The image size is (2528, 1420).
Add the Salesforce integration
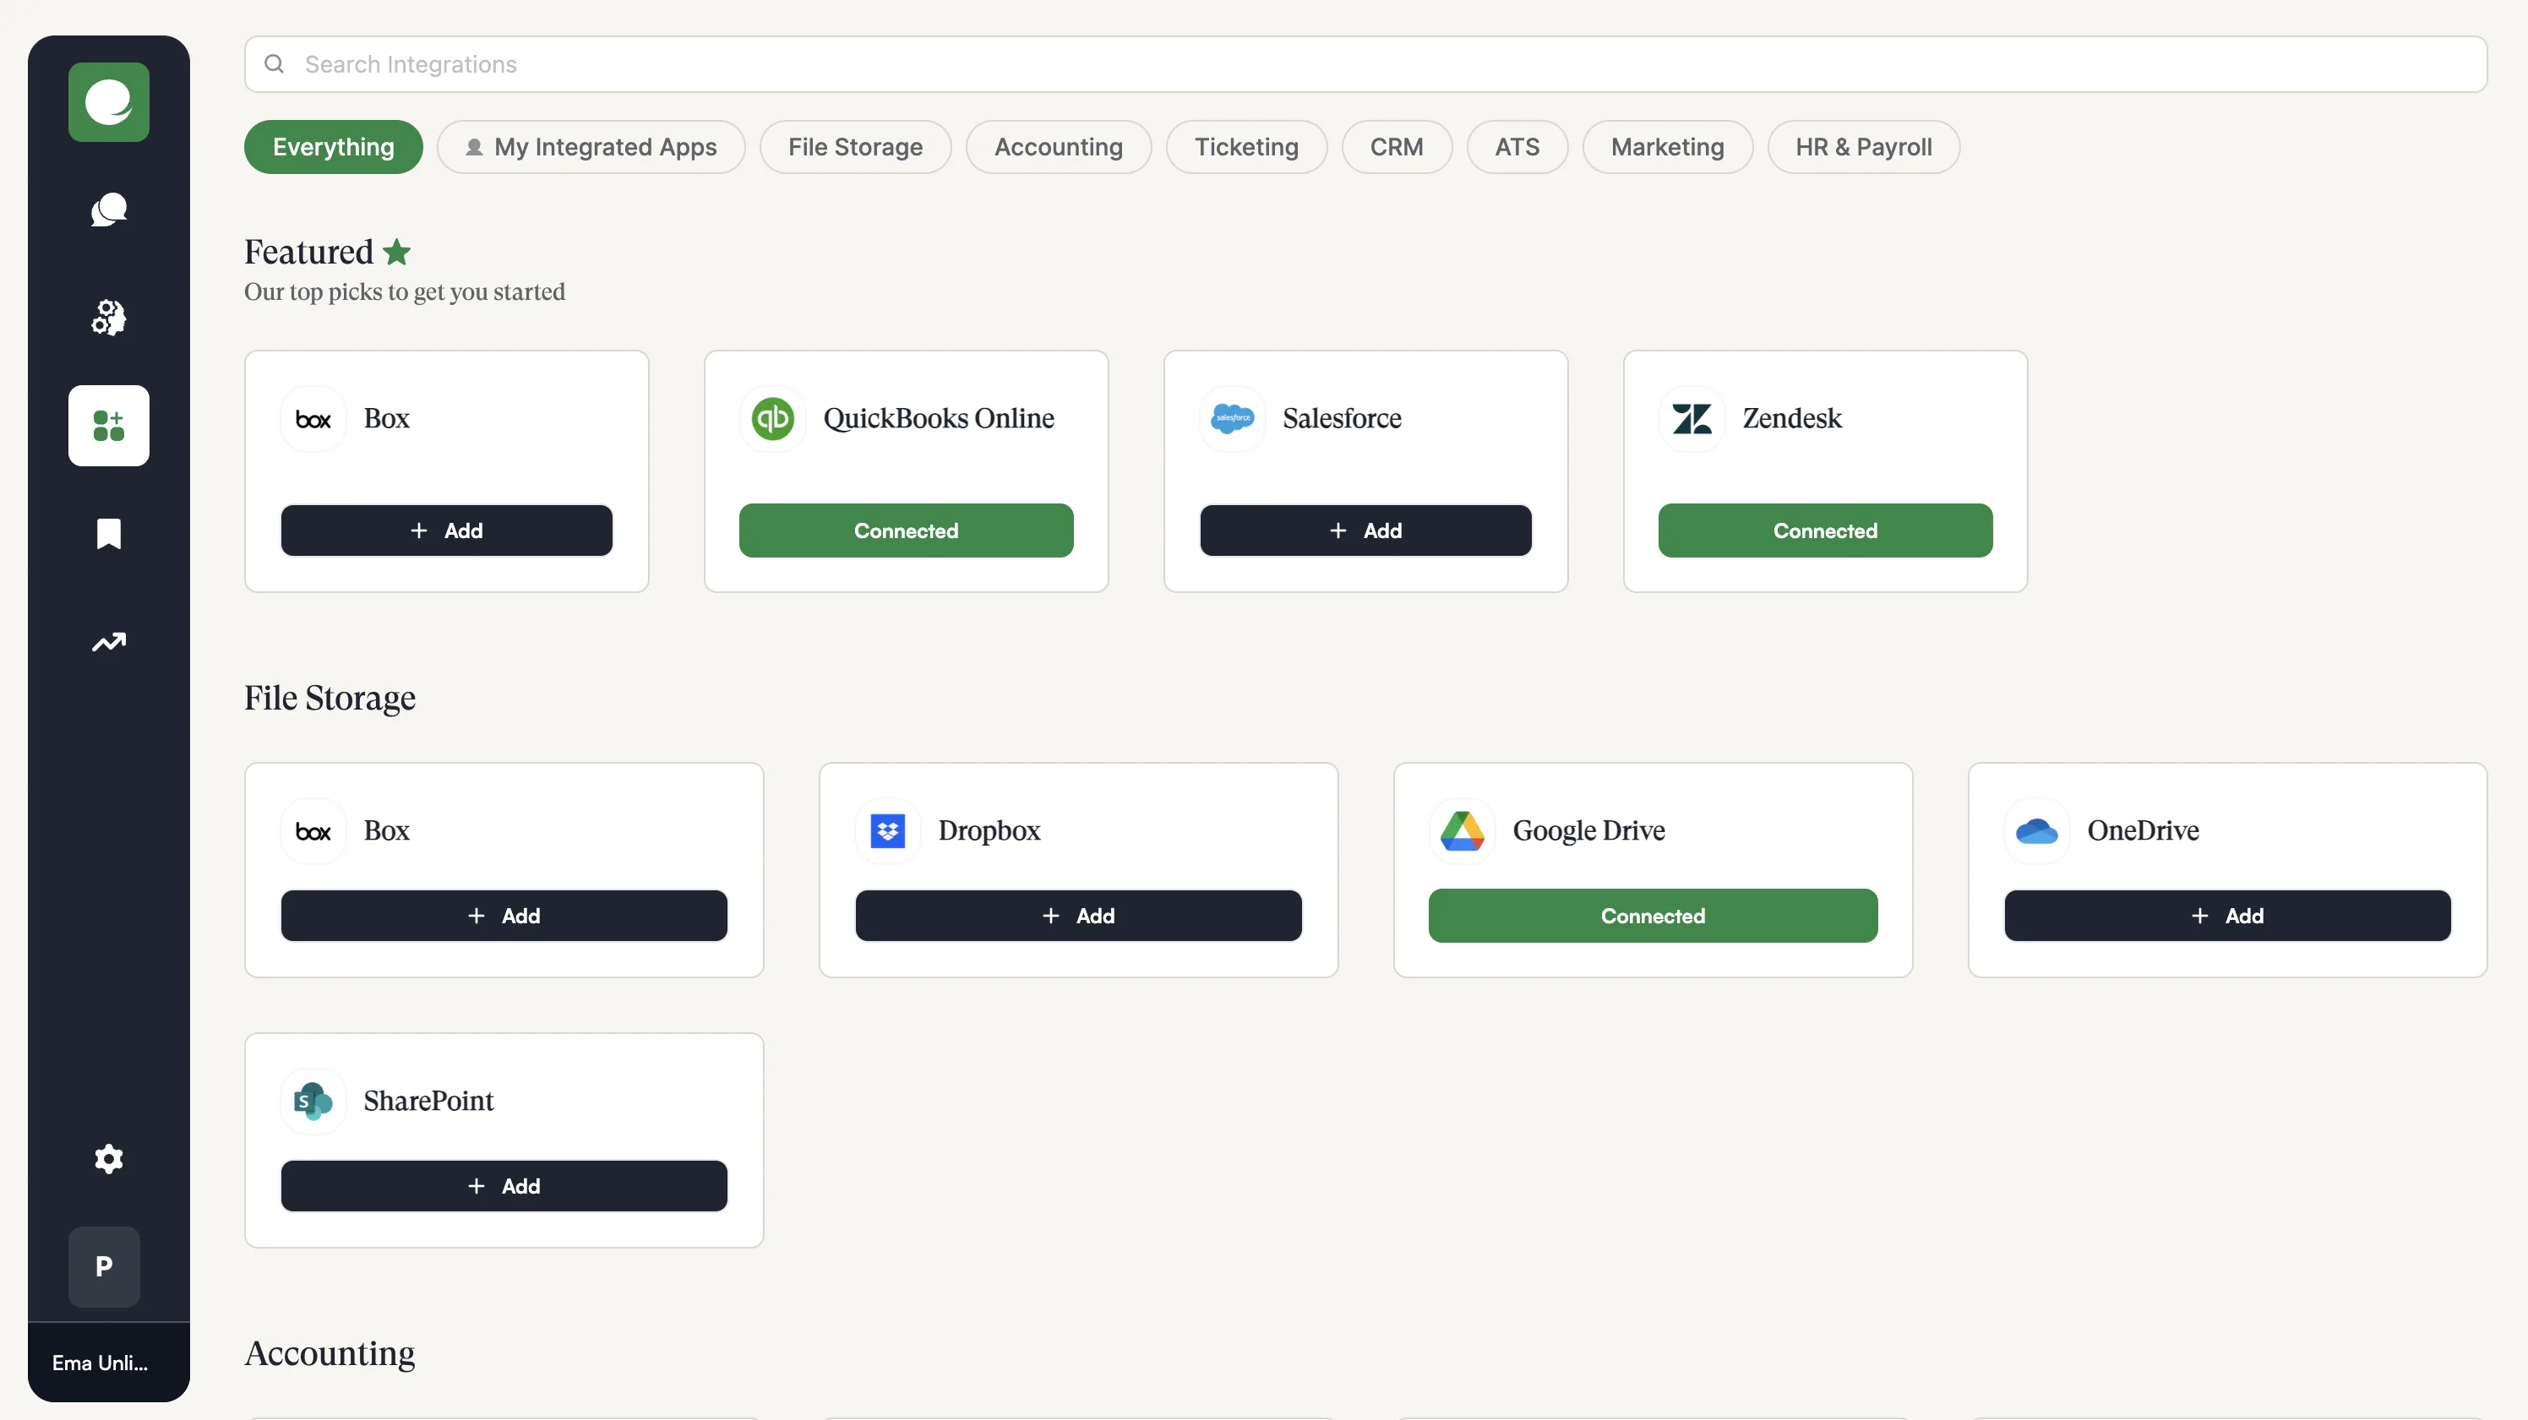pos(1366,530)
